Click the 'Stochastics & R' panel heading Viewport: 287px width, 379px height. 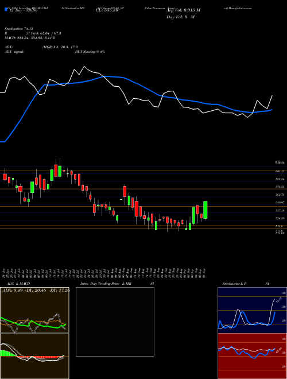235,284
